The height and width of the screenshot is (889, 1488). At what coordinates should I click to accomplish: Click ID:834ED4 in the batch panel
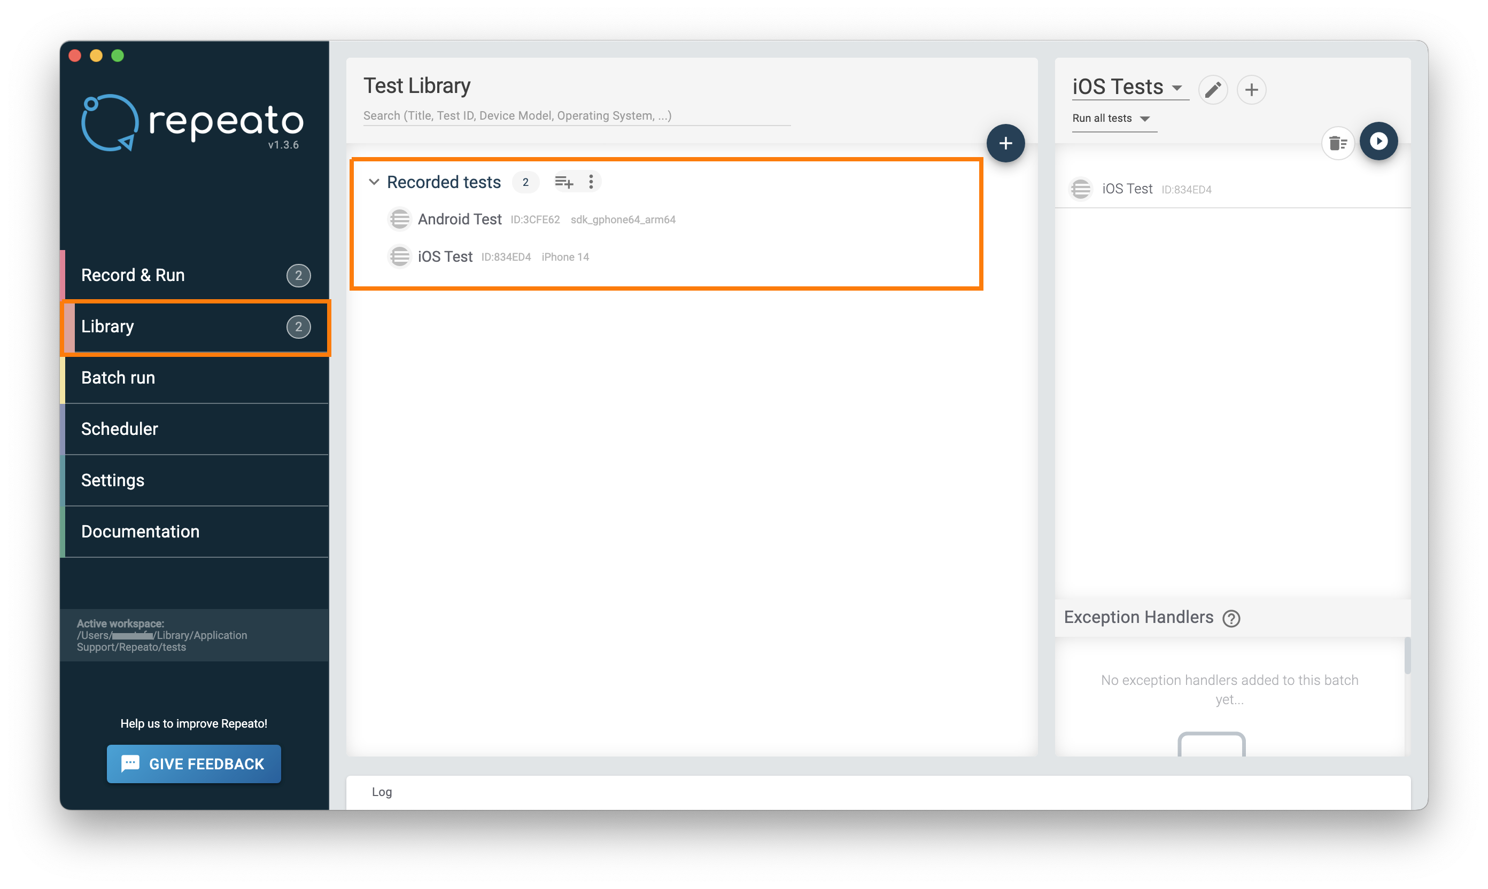point(1186,190)
